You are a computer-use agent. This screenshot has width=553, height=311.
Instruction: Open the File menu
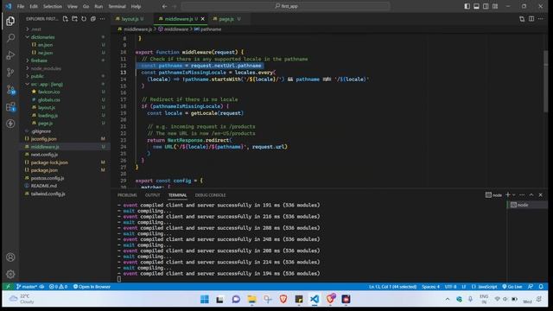pyautogui.click(x=21, y=6)
